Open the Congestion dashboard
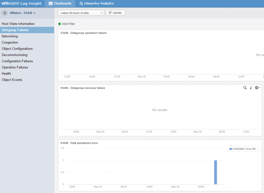Image resolution: width=264 pixels, height=193 pixels. pos(27,43)
